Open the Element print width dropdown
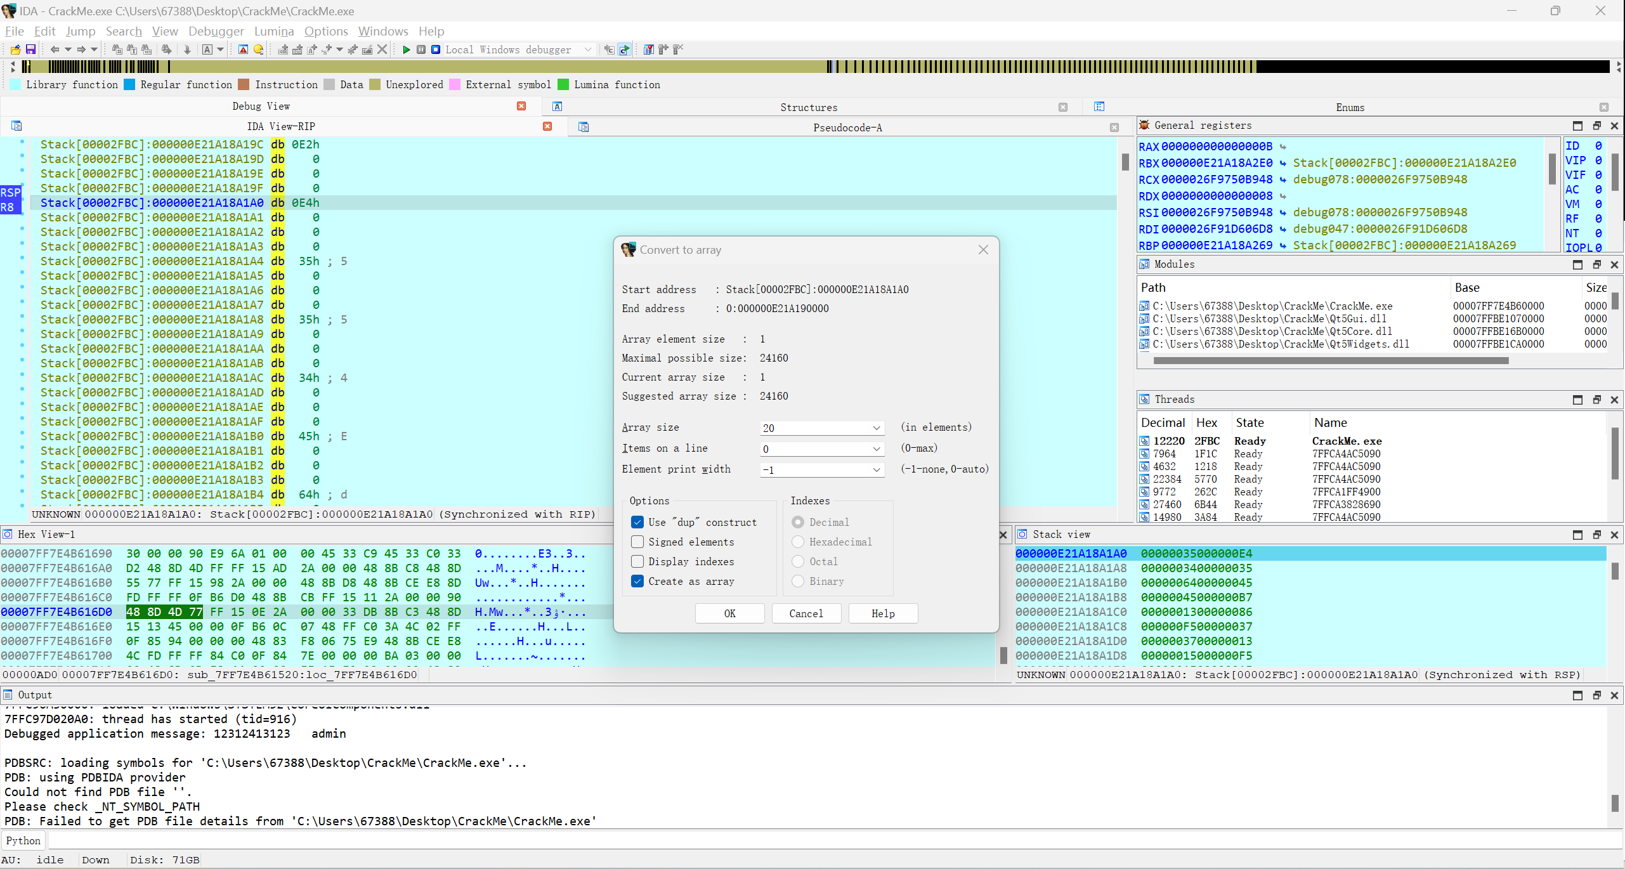The image size is (1625, 869). pyautogui.click(x=877, y=470)
